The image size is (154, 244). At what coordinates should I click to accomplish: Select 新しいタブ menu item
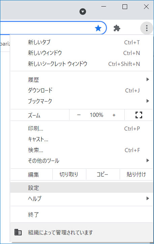pos(82,42)
